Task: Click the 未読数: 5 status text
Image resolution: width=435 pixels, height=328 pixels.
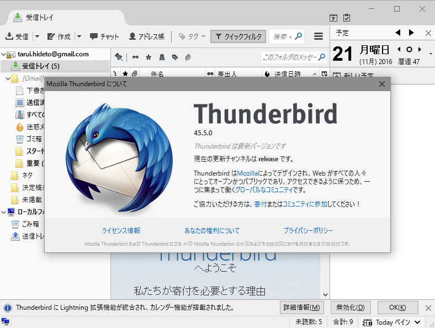Action: point(309,322)
